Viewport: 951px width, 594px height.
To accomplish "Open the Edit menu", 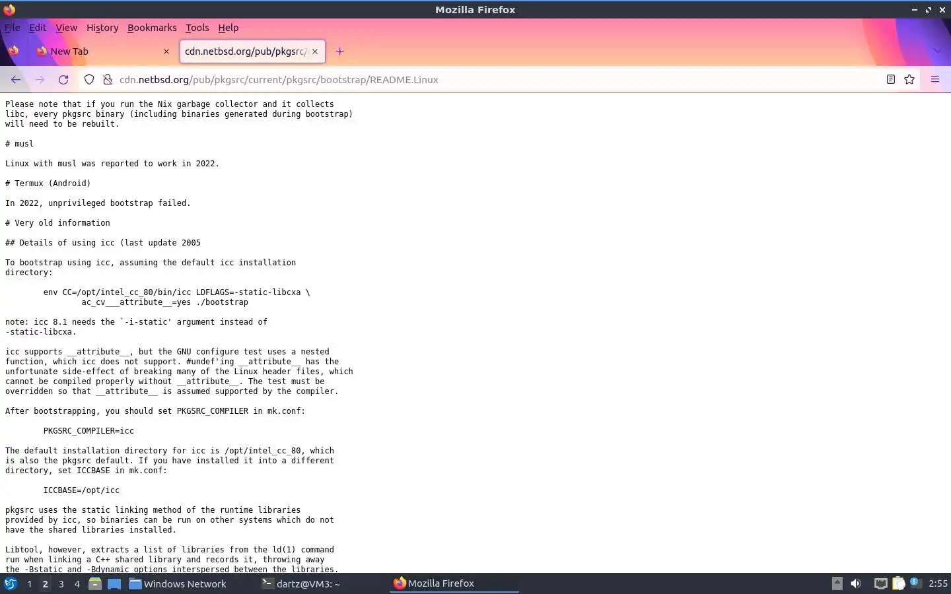I will pyautogui.click(x=38, y=28).
